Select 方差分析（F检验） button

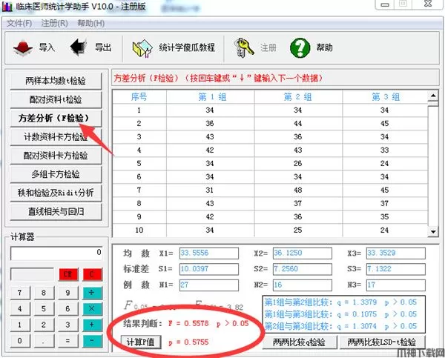(56, 119)
